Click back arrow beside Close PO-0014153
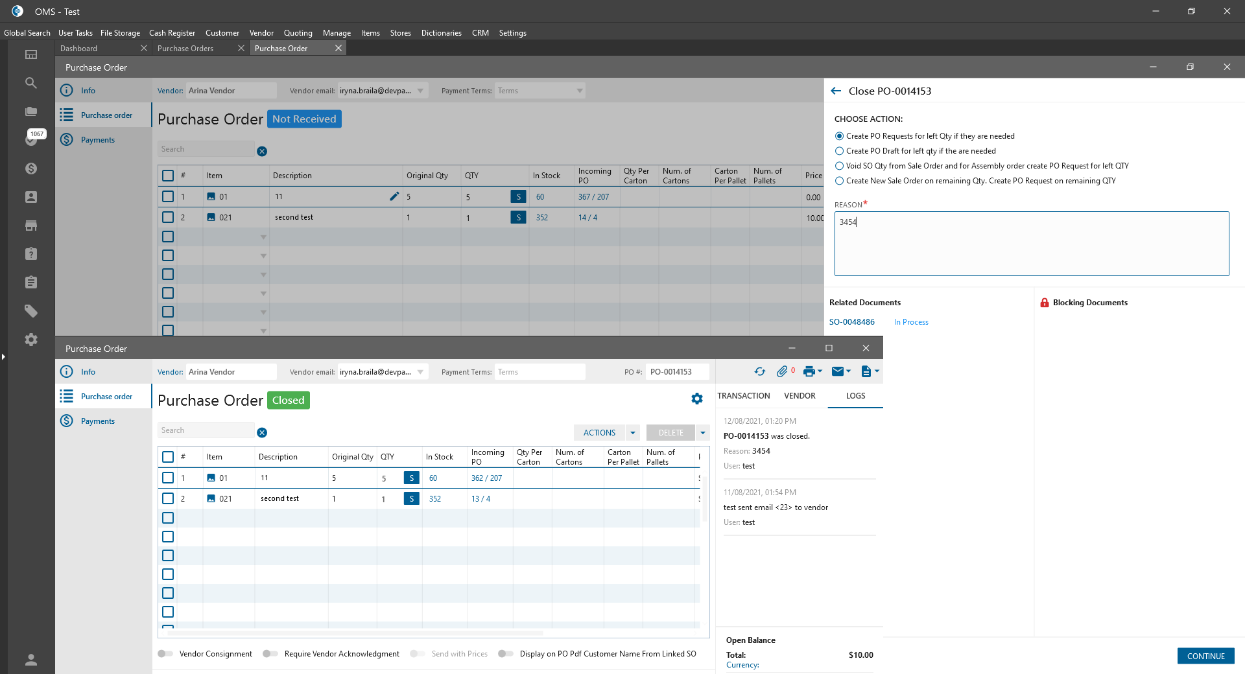This screenshot has height=674, width=1245. 836,91
